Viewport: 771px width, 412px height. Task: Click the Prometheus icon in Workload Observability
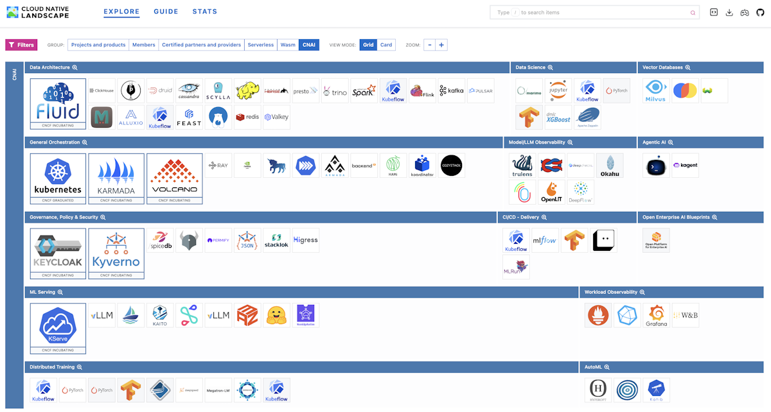click(598, 315)
